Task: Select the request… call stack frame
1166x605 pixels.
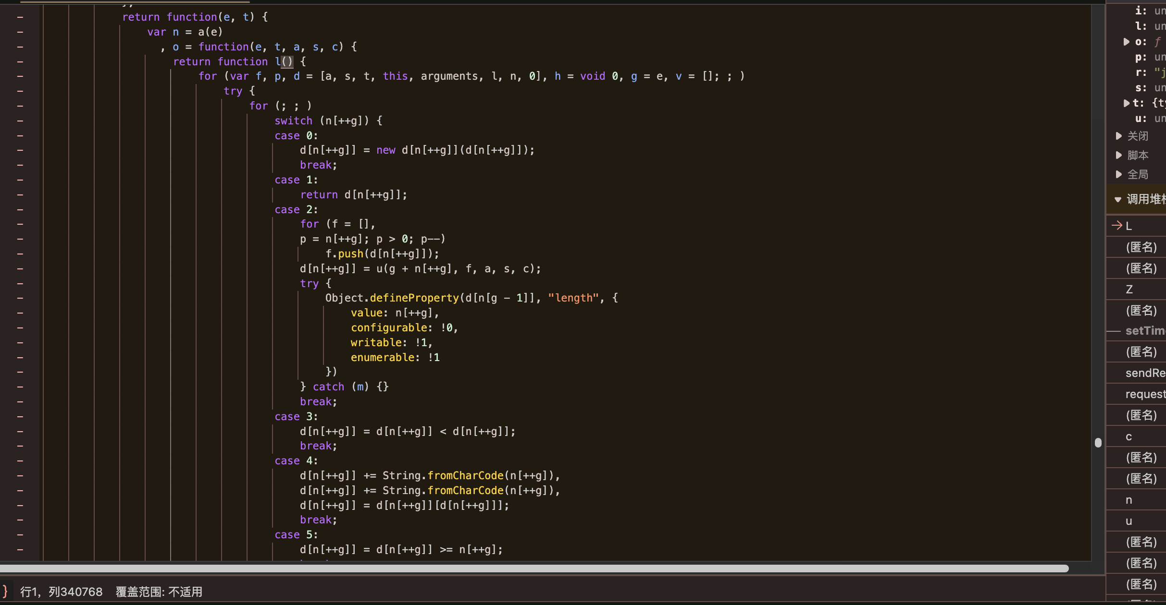Action: 1137,394
